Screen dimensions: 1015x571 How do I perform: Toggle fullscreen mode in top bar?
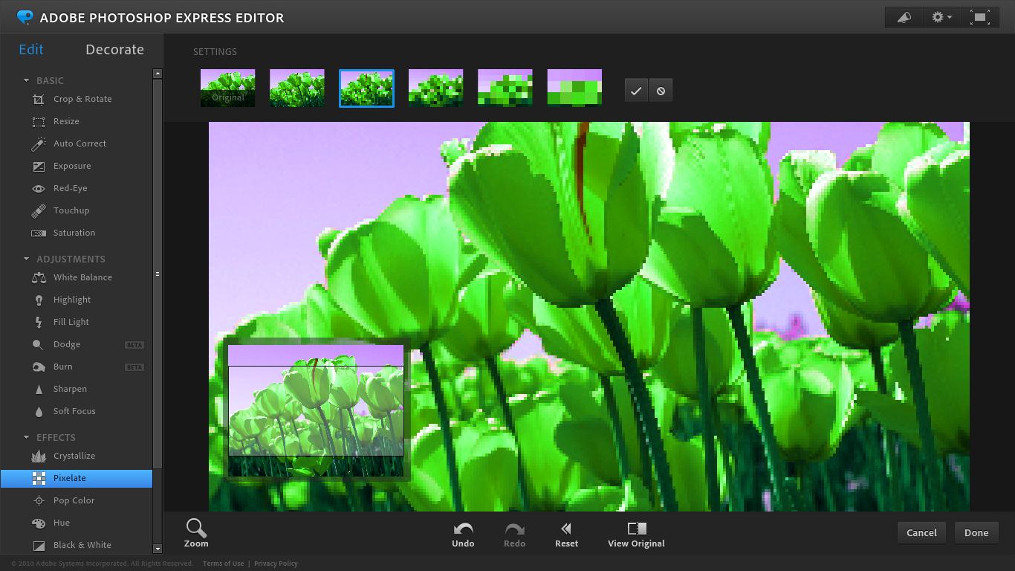[x=980, y=17]
